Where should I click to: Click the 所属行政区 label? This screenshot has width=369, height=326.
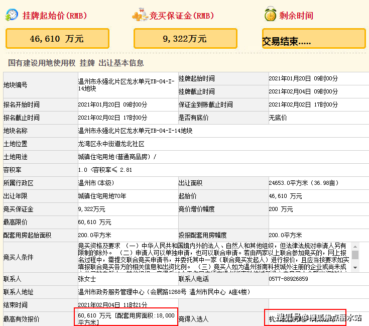tap(19, 183)
